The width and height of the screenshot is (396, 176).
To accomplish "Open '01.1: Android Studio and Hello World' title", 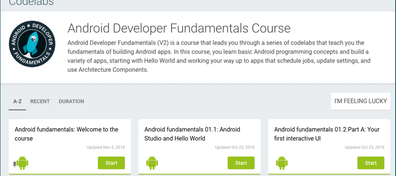I will point(192,134).
